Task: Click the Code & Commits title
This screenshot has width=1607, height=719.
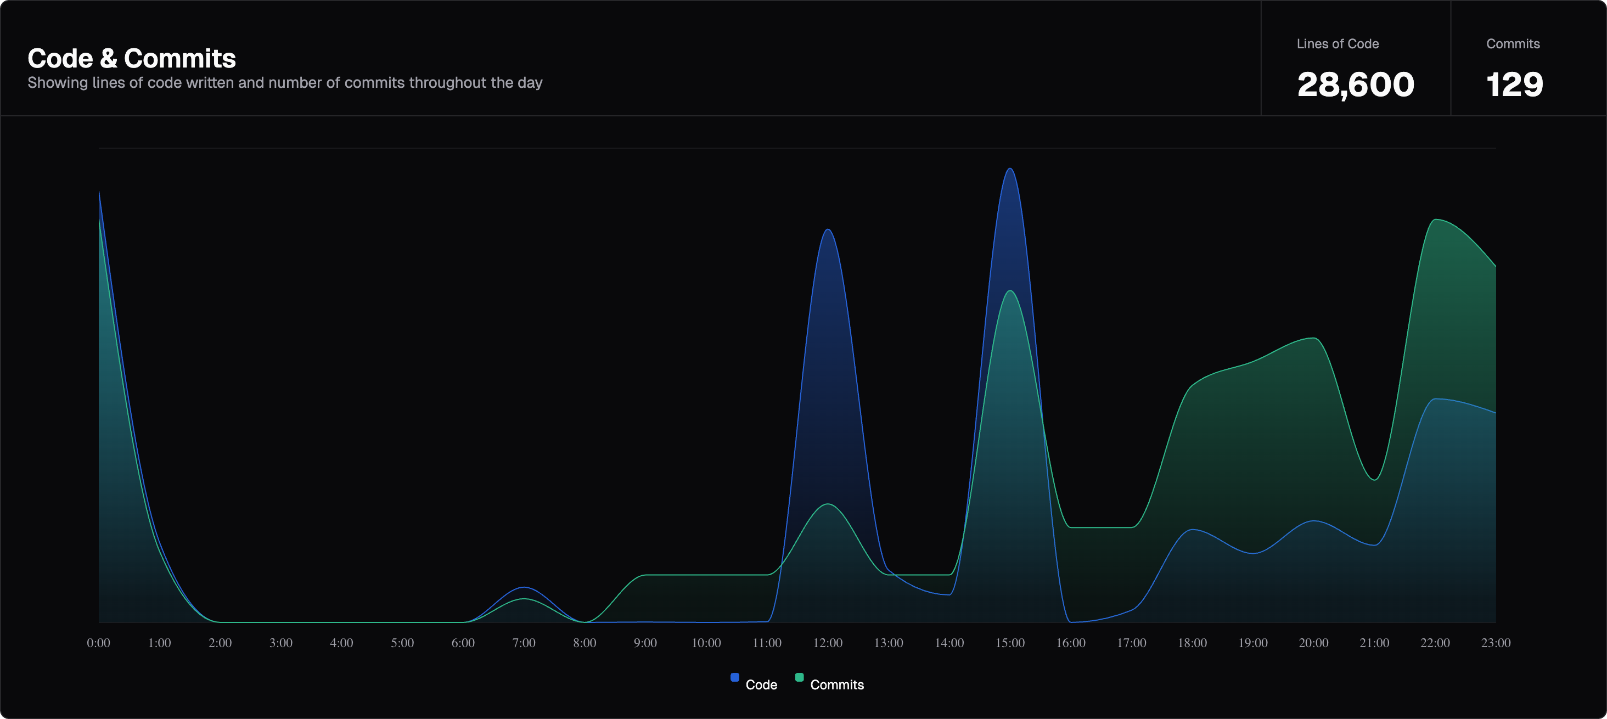Action: pyautogui.click(x=132, y=59)
